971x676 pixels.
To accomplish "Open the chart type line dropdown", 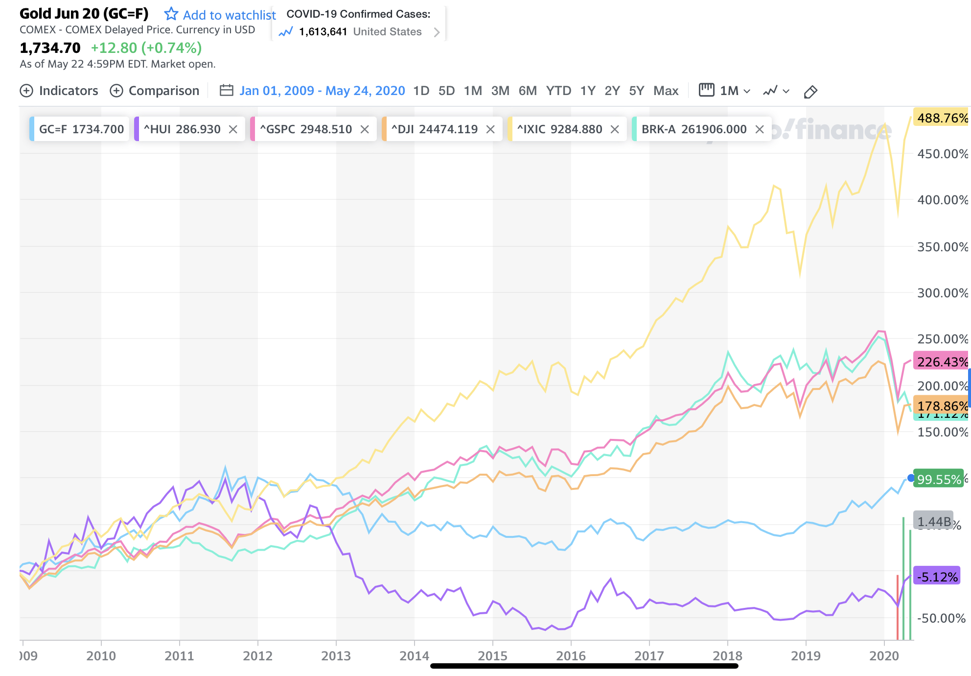I will tap(776, 91).
